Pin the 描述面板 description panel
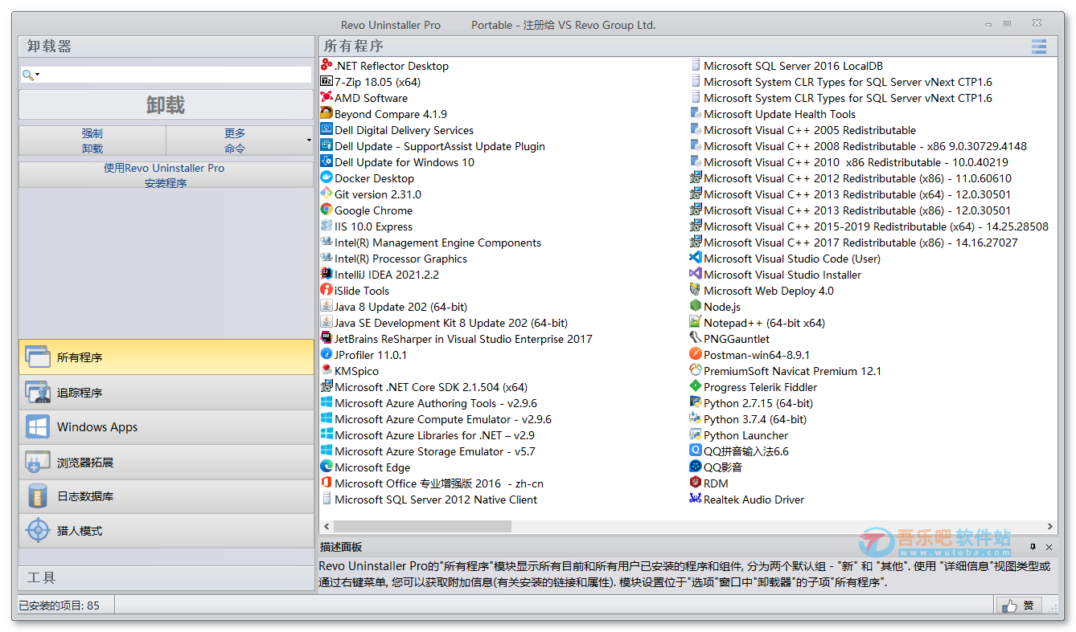 [1033, 547]
